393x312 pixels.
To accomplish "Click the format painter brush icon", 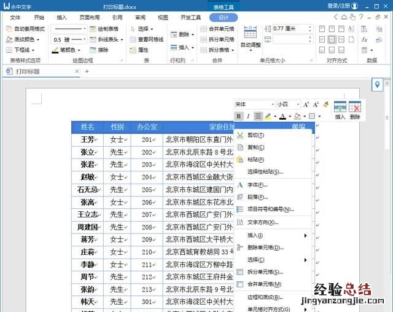I will click(325, 104).
